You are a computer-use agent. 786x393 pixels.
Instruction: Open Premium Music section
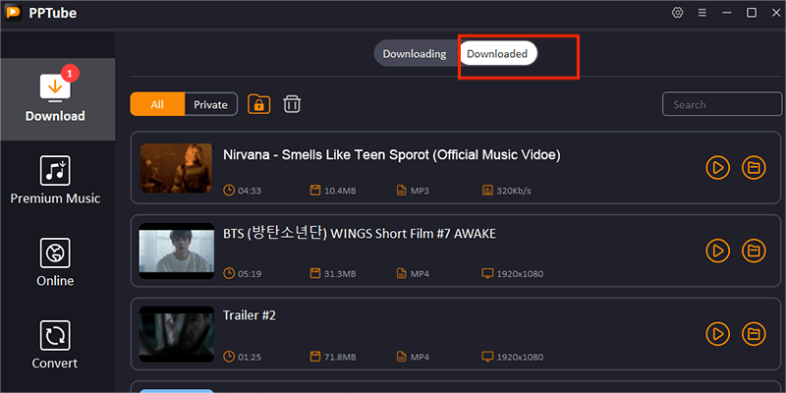(55, 181)
